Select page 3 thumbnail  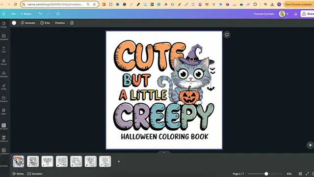[47, 161]
